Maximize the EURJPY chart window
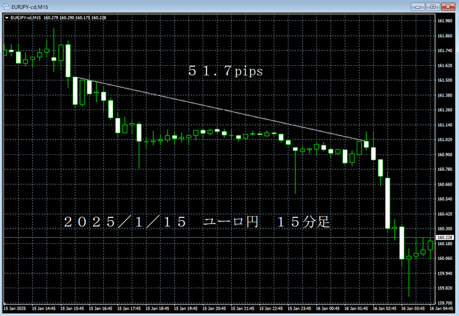Image resolution: width=459 pixels, height=316 pixels. point(433,6)
